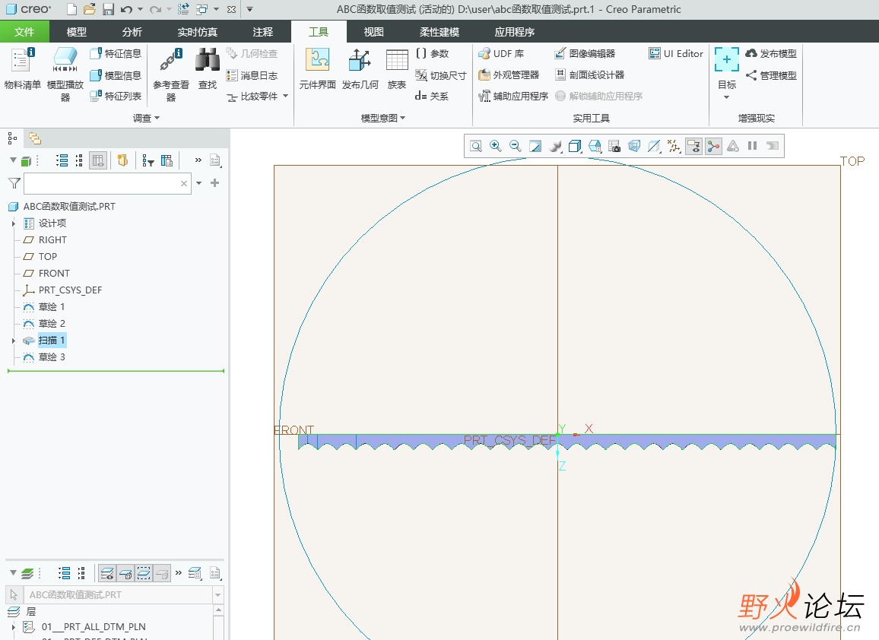Click the 查找 binoculars search icon
Viewport: 879px width, 640px height.
click(208, 68)
